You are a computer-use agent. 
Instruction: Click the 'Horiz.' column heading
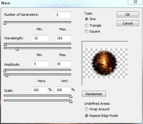(42, 81)
